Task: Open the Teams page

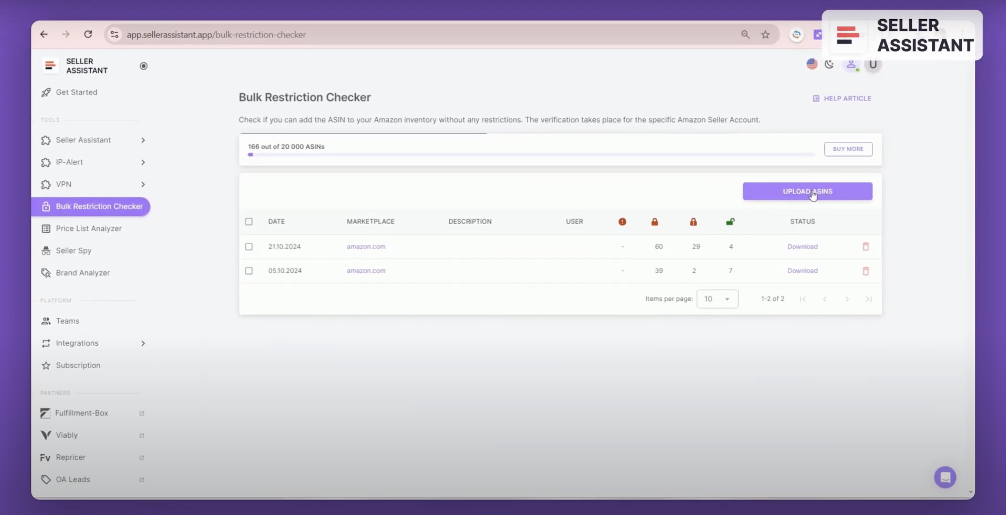Action: tap(68, 321)
